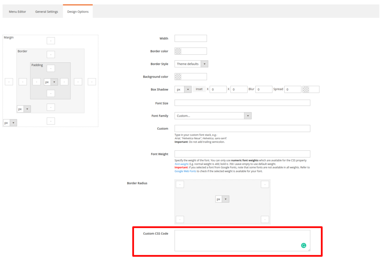Screen dimensions: 383x258
Task: Open the Background color swatch picker
Action: click(x=178, y=77)
